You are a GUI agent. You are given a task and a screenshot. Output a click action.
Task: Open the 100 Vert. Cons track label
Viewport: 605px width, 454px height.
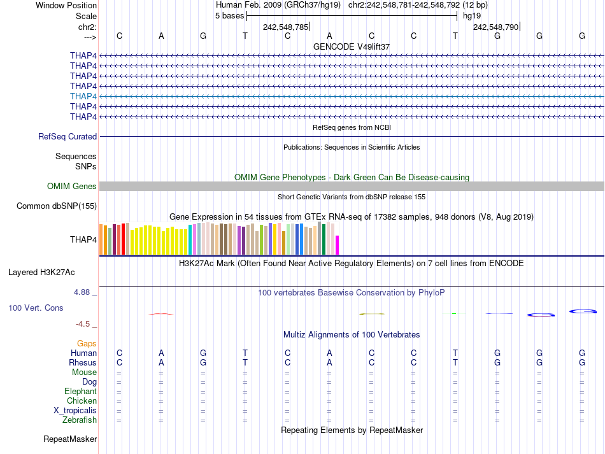[x=36, y=308]
